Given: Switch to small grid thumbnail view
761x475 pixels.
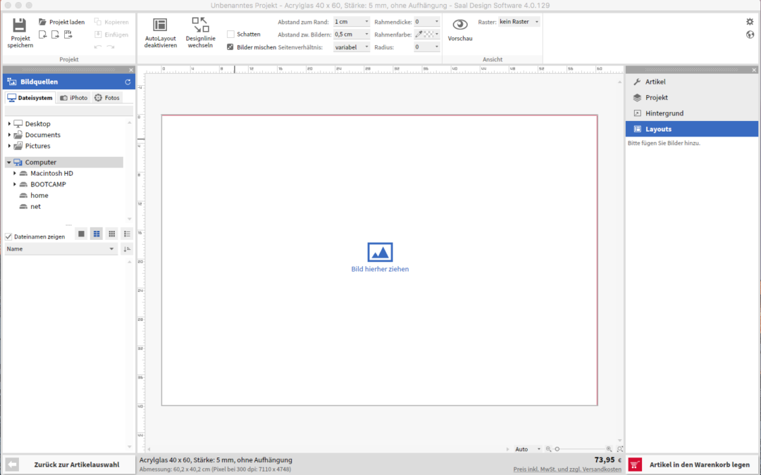Looking at the screenshot, I should pos(111,234).
